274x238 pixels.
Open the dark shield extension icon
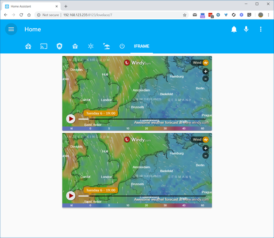[x=249, y=15]
